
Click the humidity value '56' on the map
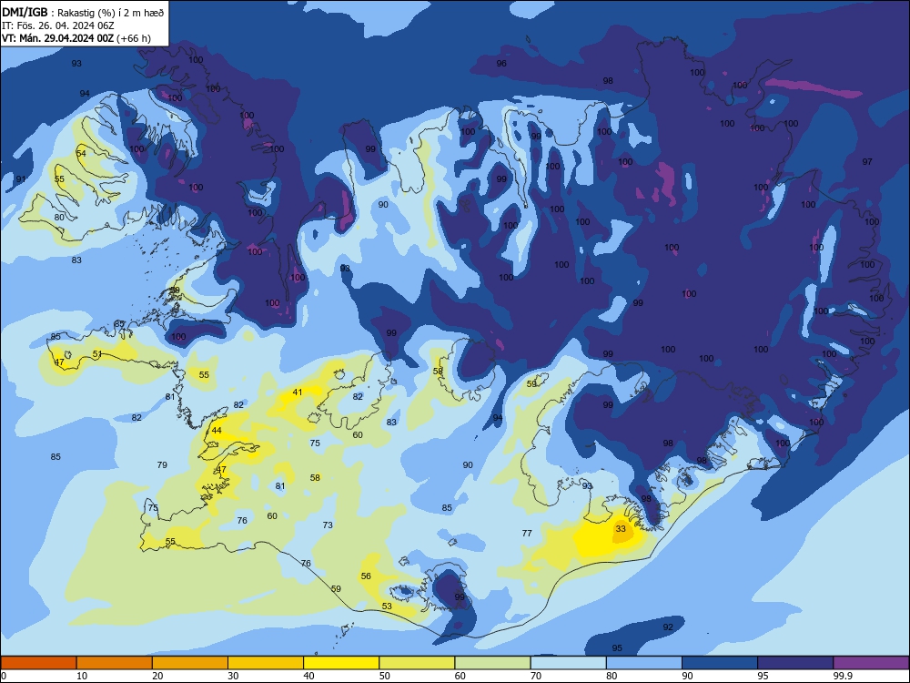[366, 576]
